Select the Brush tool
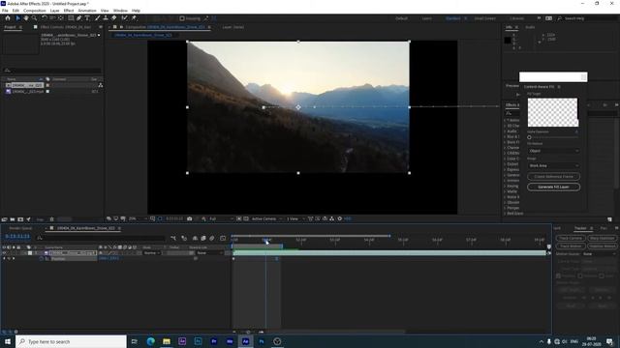The image size is (620, 348). click(97, 18)
